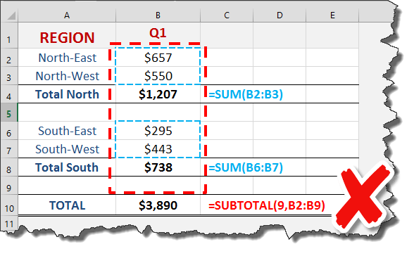414x256 pixels.
Task: Select the North-West $550 cell
Action: click(158, 76)
